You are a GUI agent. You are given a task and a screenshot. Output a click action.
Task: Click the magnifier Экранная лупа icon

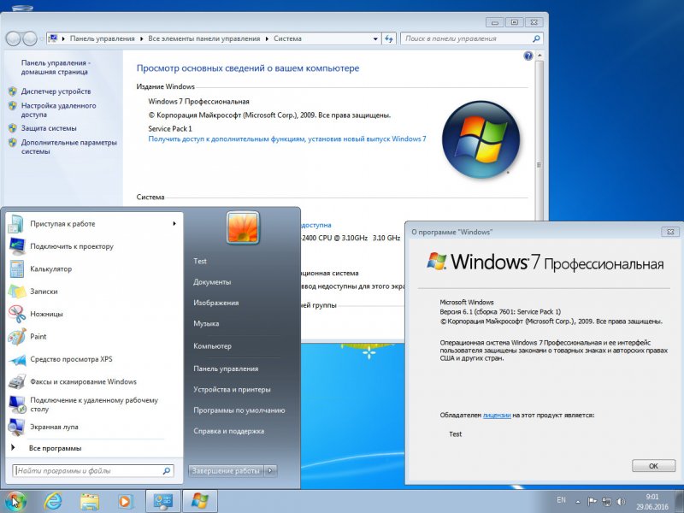(16, 427)
